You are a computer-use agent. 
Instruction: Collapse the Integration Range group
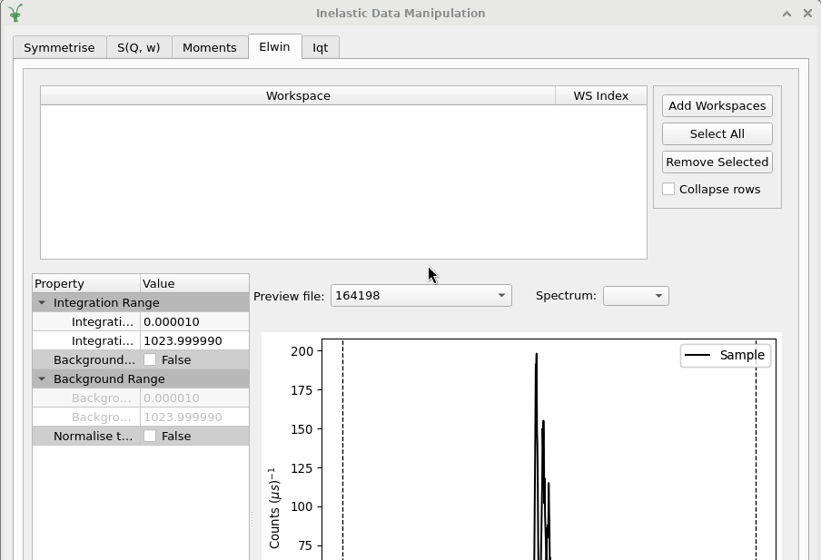tap(42, 303)
